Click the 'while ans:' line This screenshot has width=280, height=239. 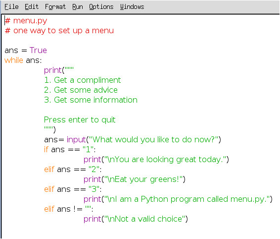[23, 60]
